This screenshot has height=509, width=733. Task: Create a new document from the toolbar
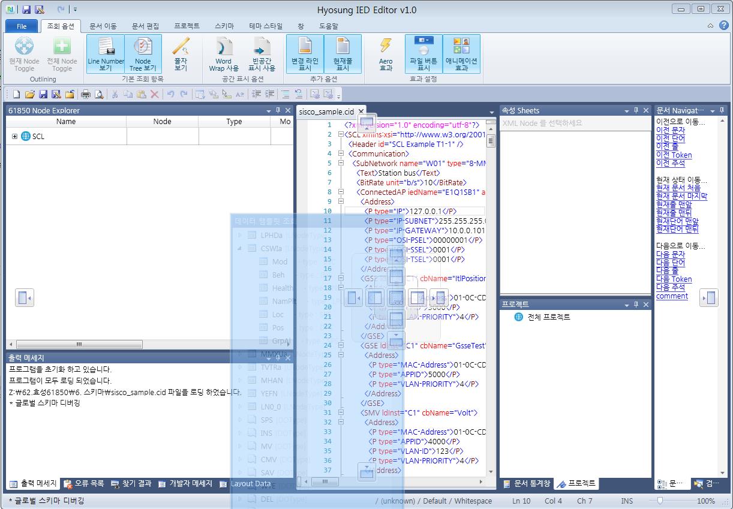point(16,94)
